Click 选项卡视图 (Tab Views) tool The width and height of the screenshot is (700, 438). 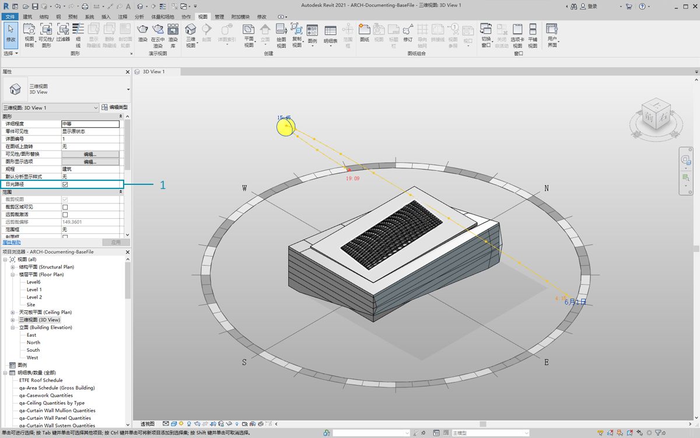click(x=517, y=35)
